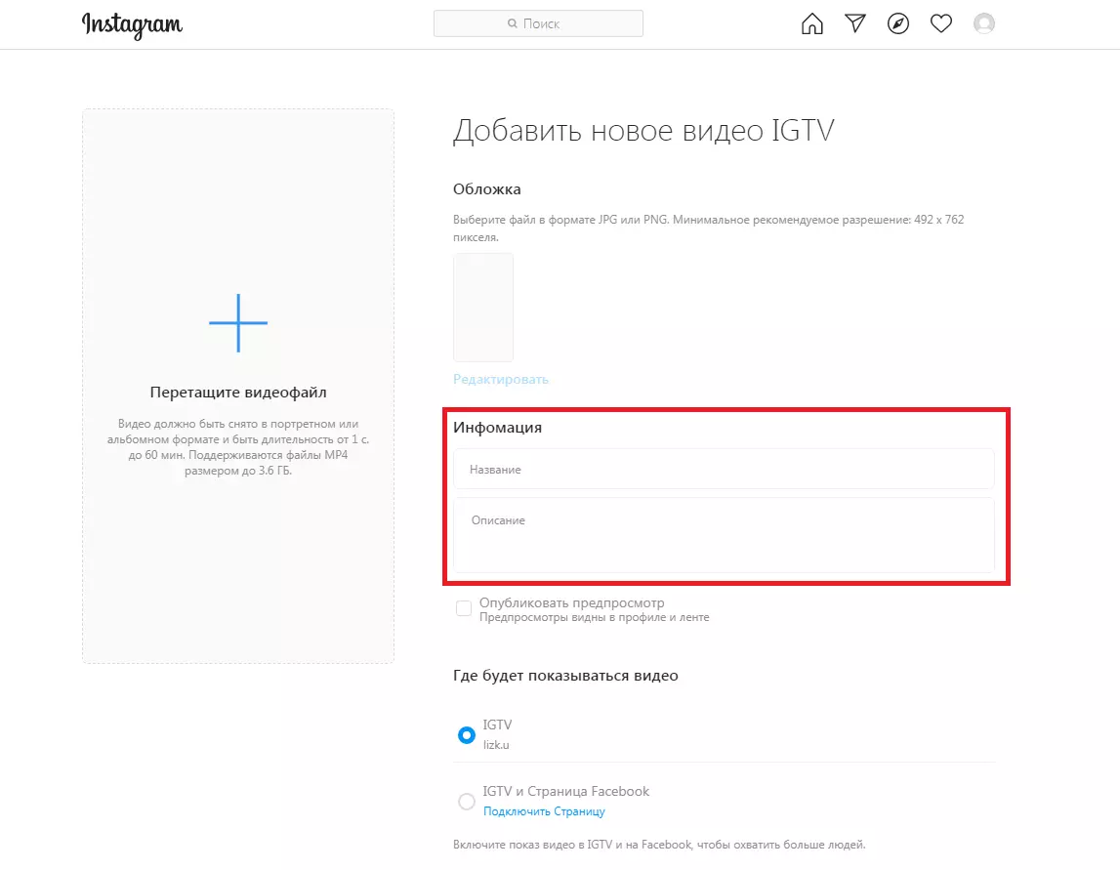
Task: Click the Описание description text area
Action: [724, 535]
